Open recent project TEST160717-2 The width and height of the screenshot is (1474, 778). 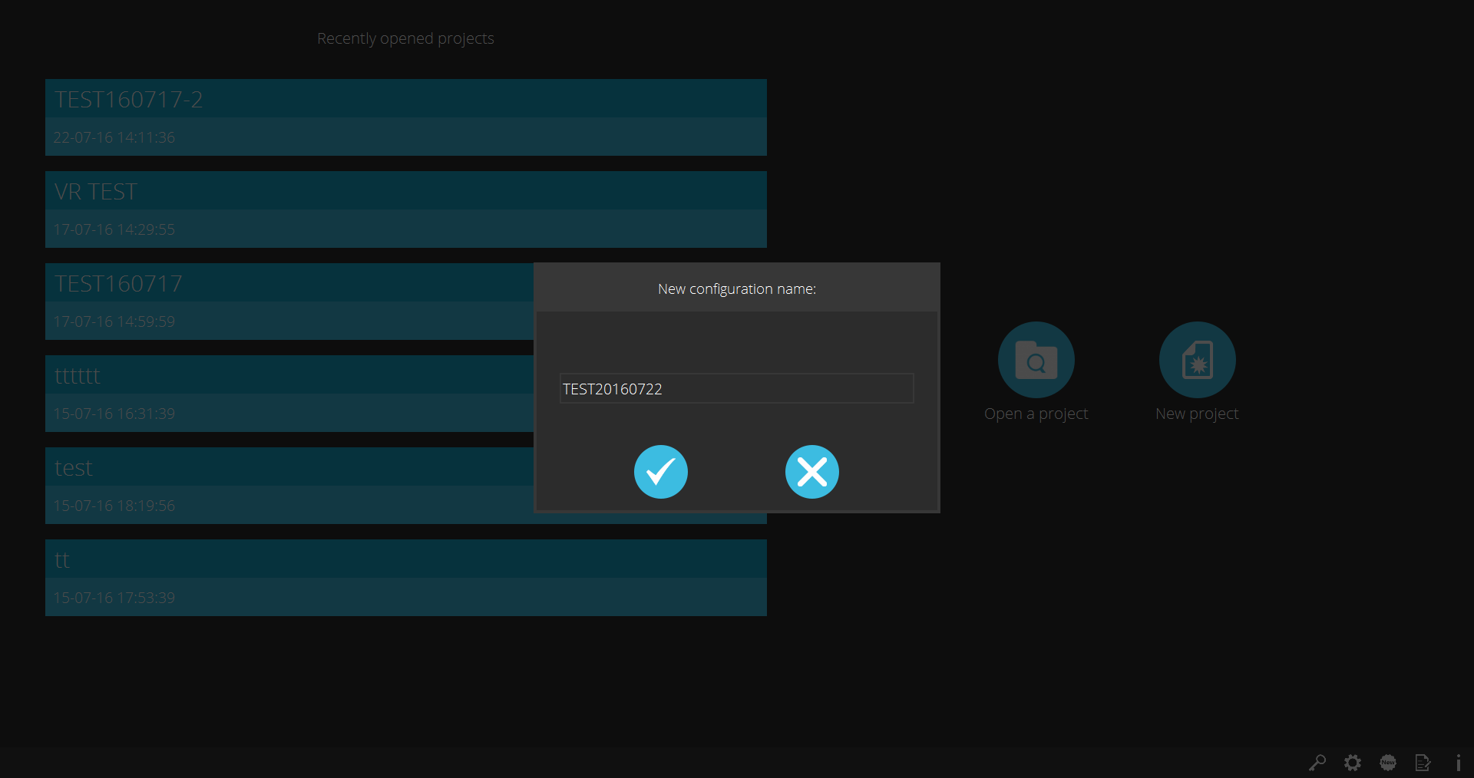405,117
